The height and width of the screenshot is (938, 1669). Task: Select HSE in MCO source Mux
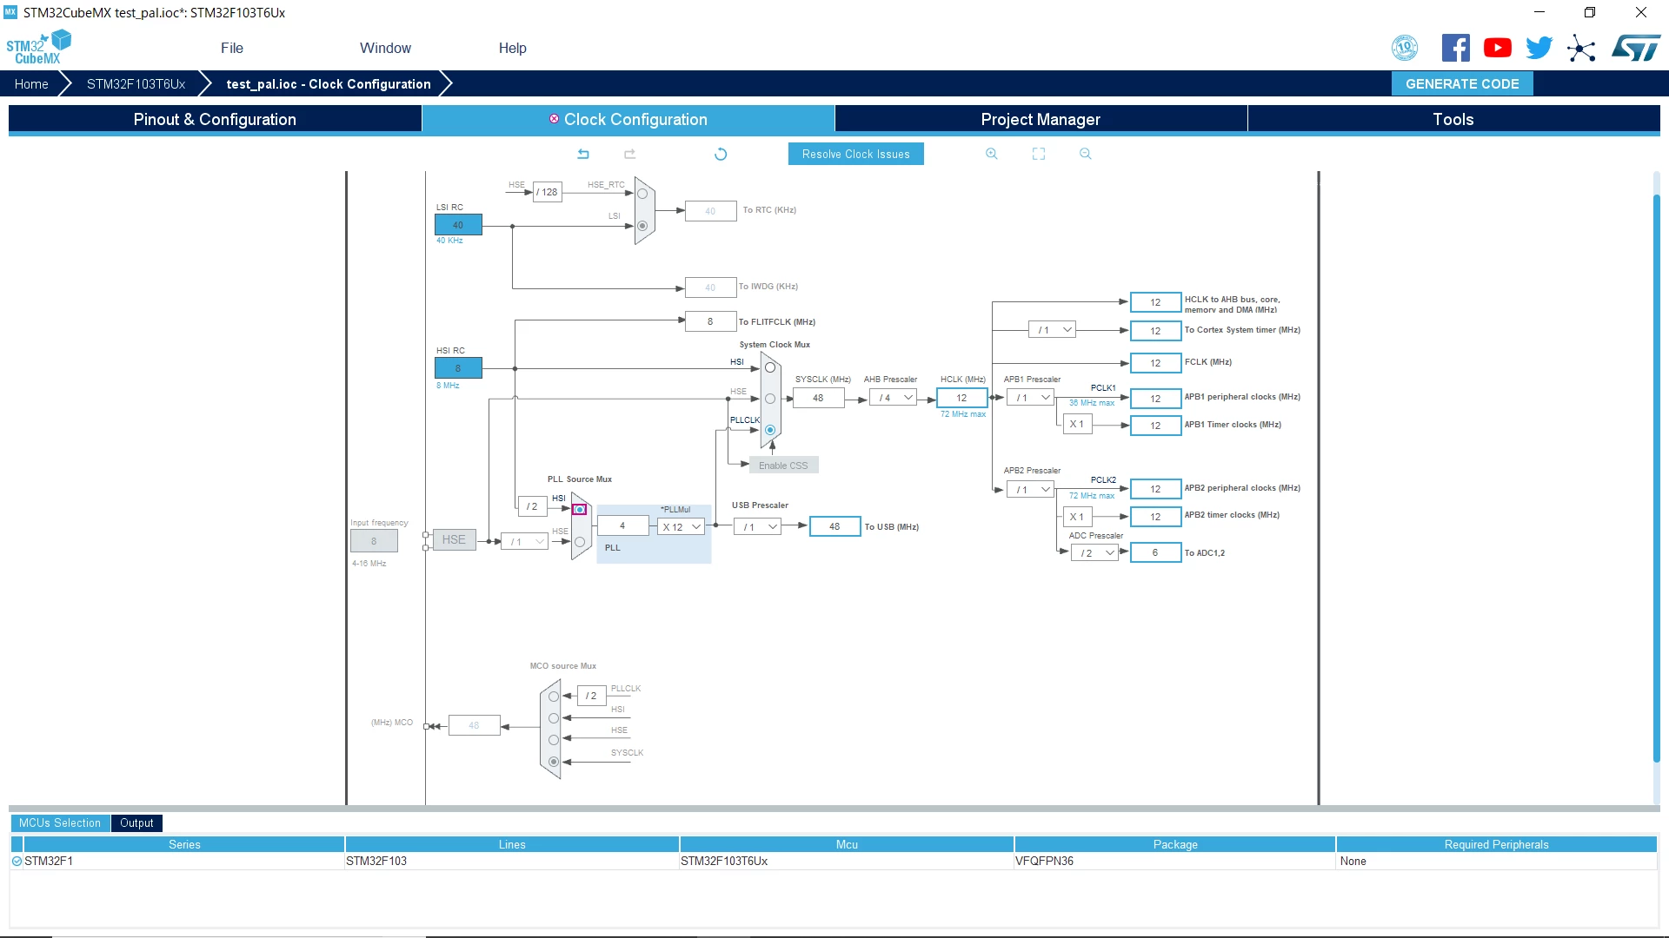click(554, 740)
